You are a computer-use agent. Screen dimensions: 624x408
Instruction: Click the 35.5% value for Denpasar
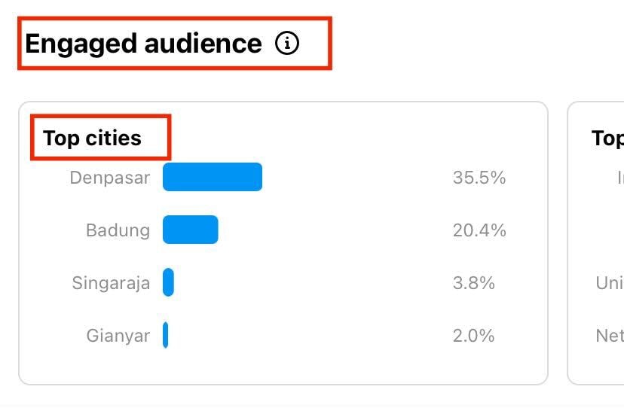coord(479,178)
